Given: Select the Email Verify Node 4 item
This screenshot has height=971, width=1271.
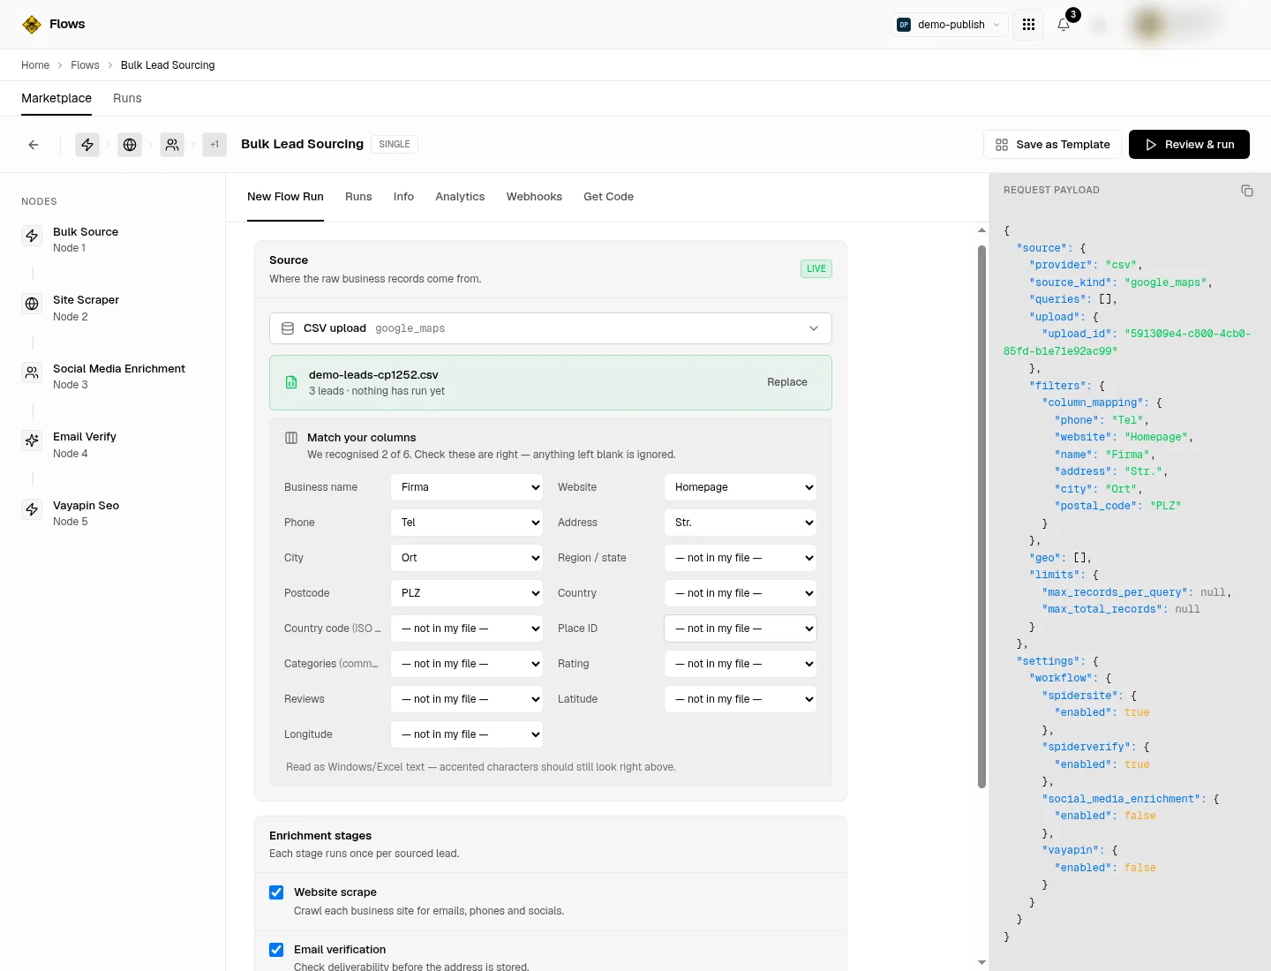Looking at the screenshot, I should tap(113, 445).
